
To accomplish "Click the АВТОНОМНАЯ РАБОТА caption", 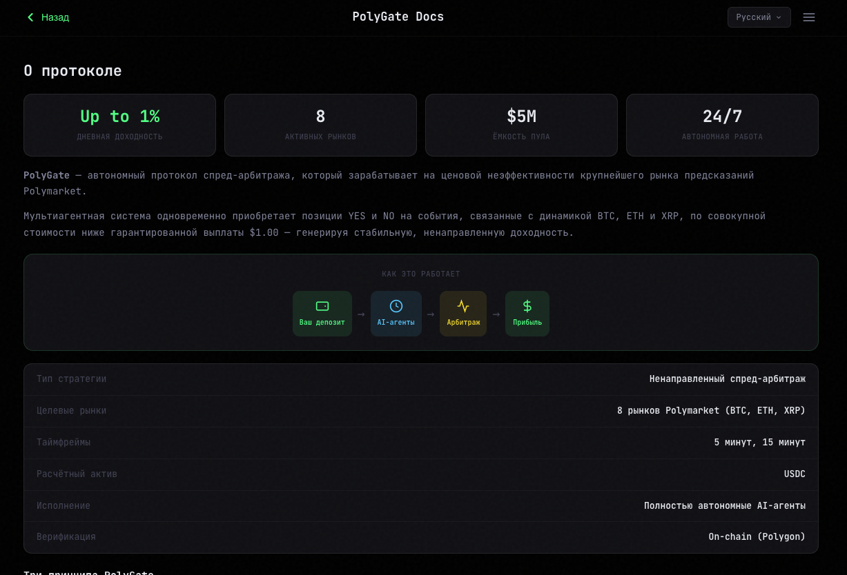I will (722, 137).
